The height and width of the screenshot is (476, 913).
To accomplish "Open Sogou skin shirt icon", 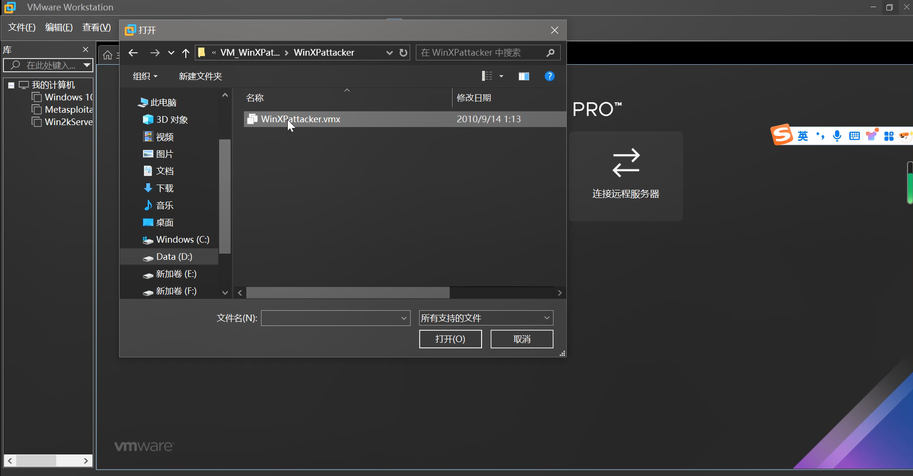I will click(872, 135).
